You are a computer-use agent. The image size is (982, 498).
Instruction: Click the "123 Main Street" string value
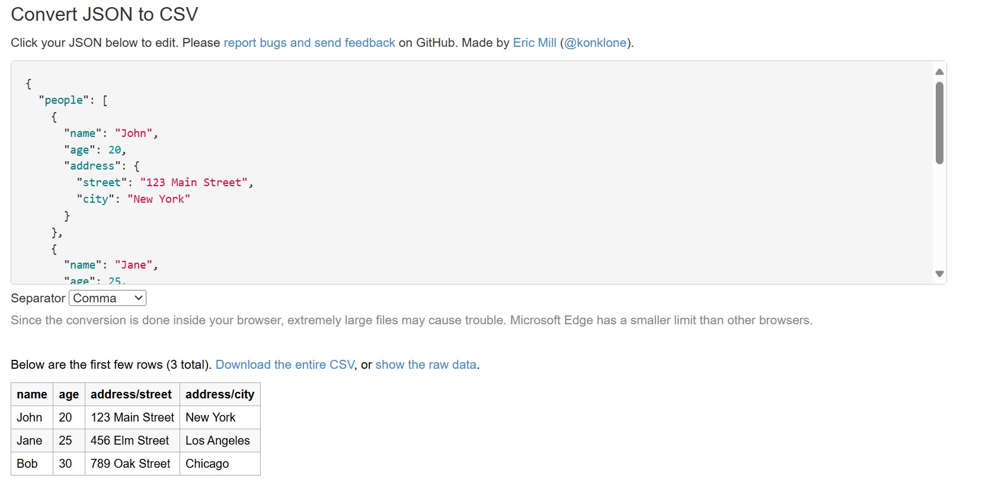click(x=194, y=183)
